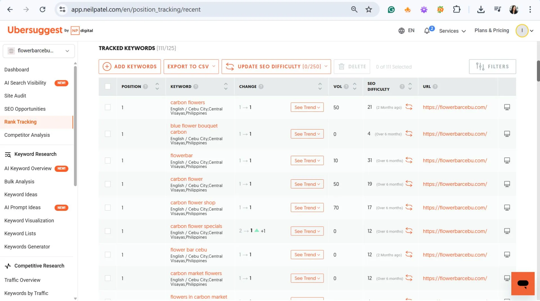The width and height of the screenshot is (540, 301).
Task: Refresh SEO difficulty for carbon flowers keyword
Action: click(x=409, y=107)
